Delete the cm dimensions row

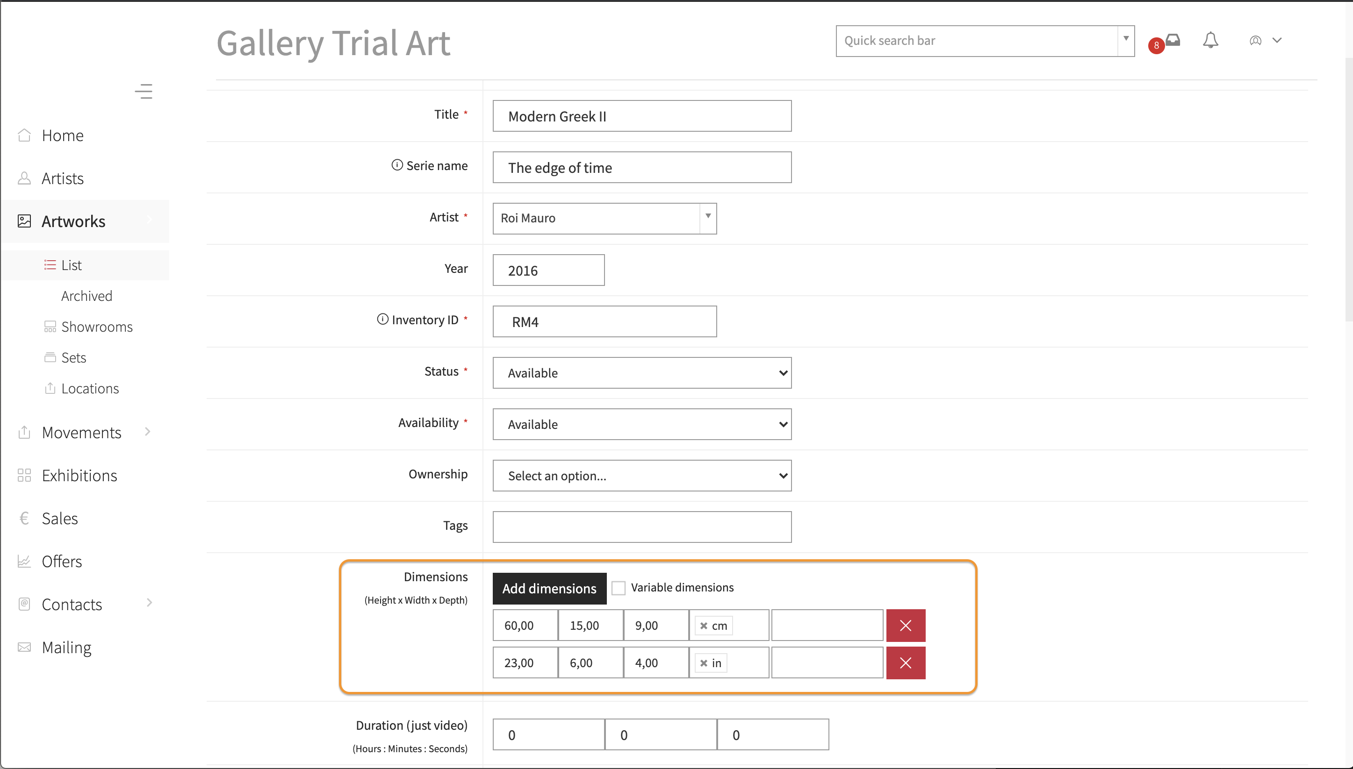(x=905, y=626)
